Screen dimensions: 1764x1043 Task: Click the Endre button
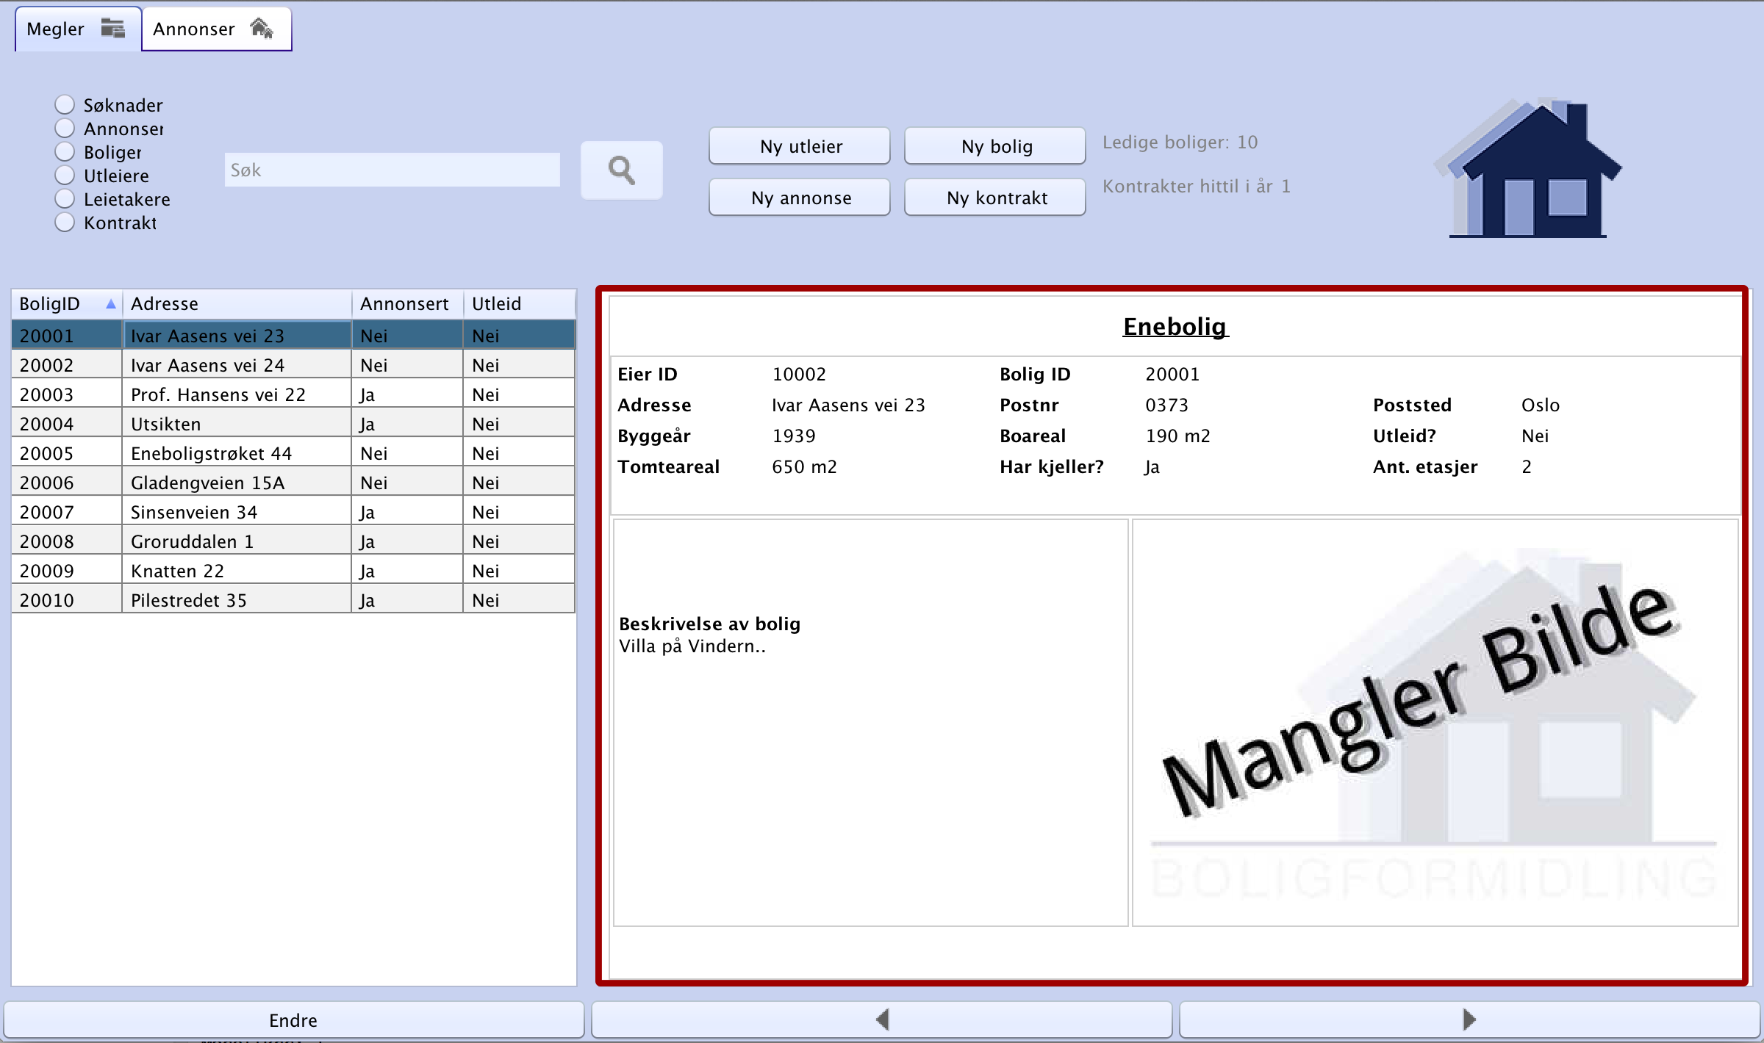click(293, 1019)
